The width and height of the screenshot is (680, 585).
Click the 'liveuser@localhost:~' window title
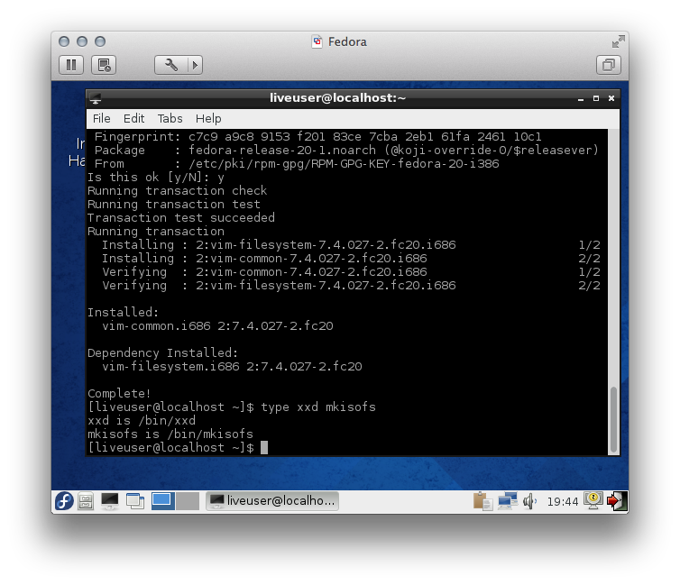pyautogui.click(x=338, y=98)
